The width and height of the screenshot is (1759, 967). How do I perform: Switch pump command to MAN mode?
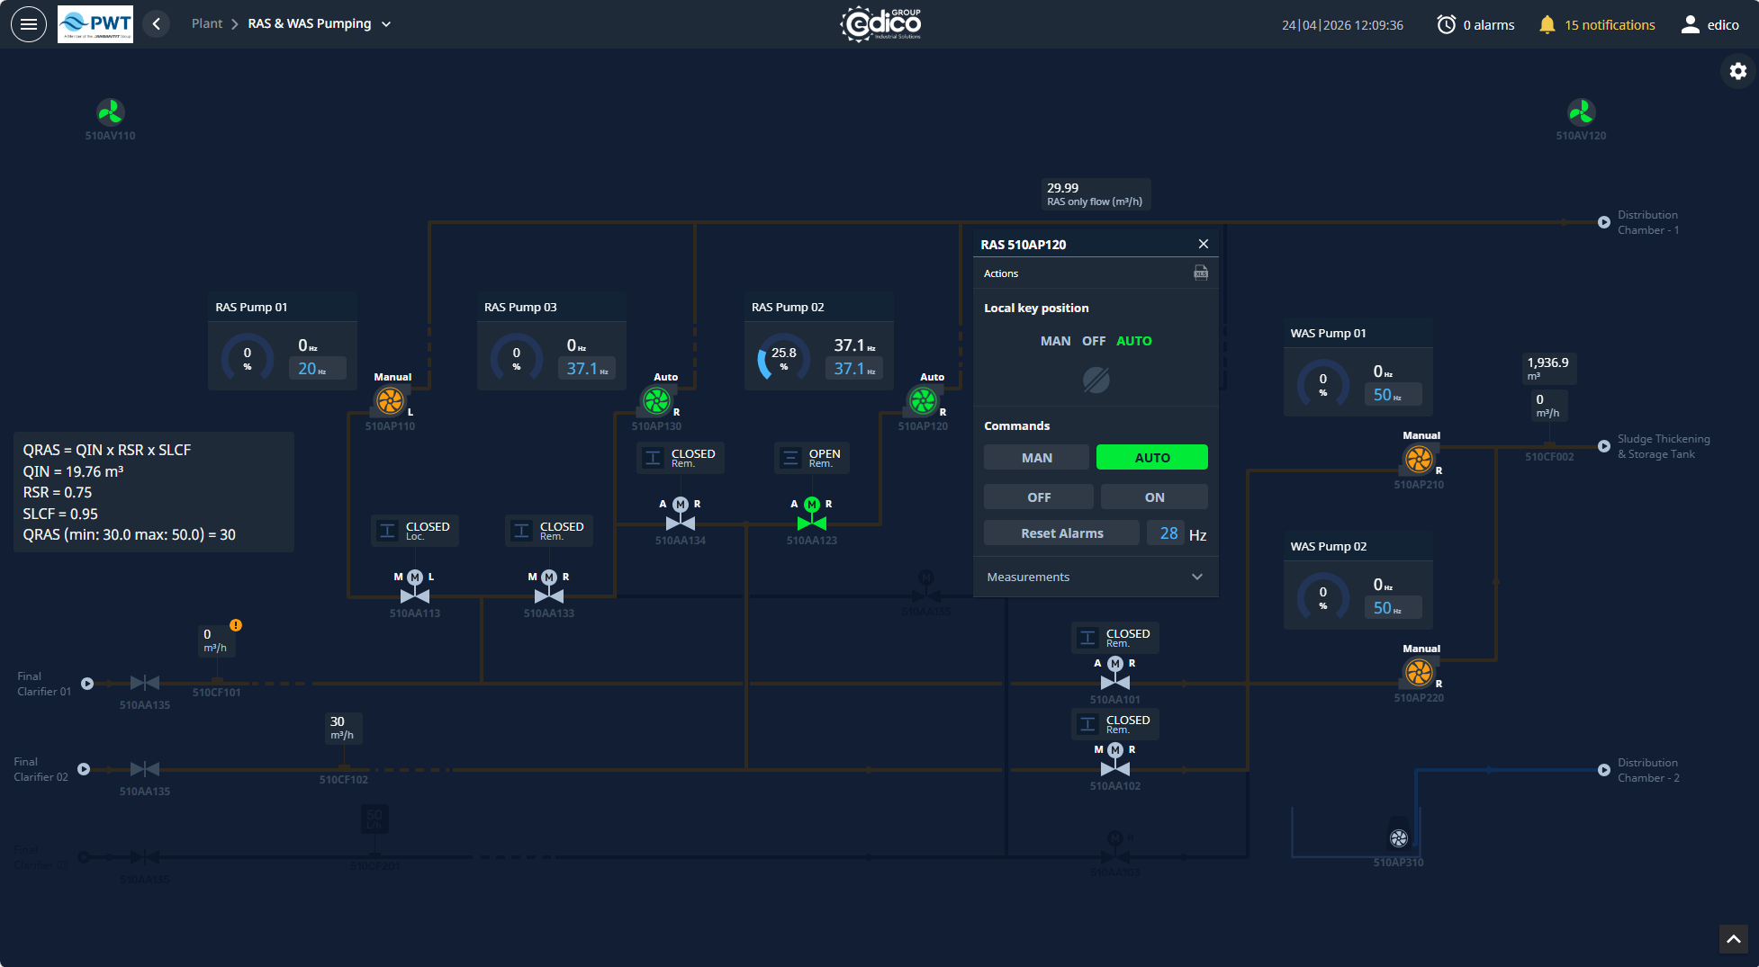click(1036, 458)
